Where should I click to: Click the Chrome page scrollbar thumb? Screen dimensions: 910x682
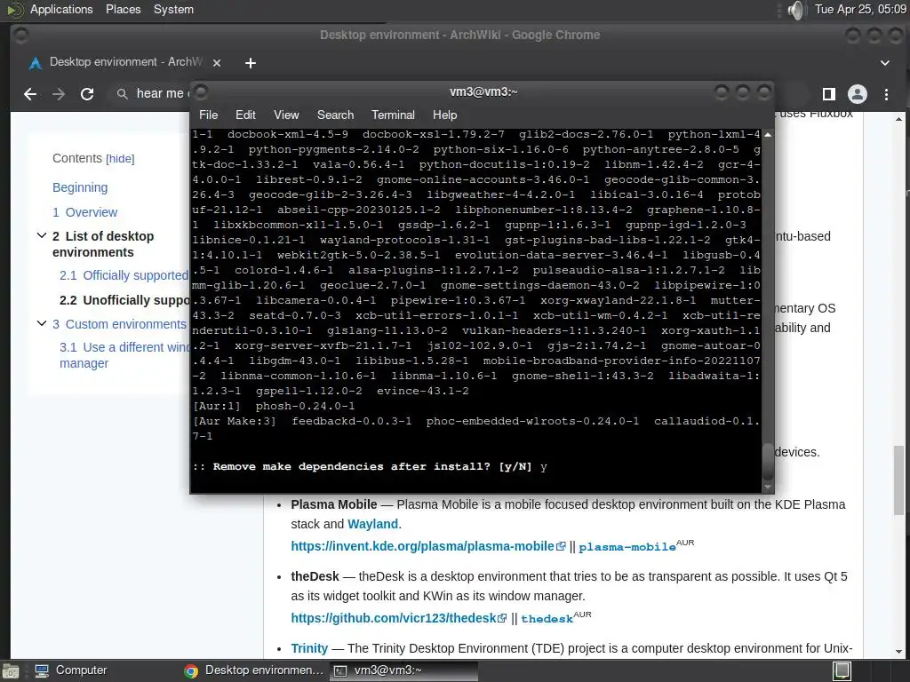[x=899, y=480]
